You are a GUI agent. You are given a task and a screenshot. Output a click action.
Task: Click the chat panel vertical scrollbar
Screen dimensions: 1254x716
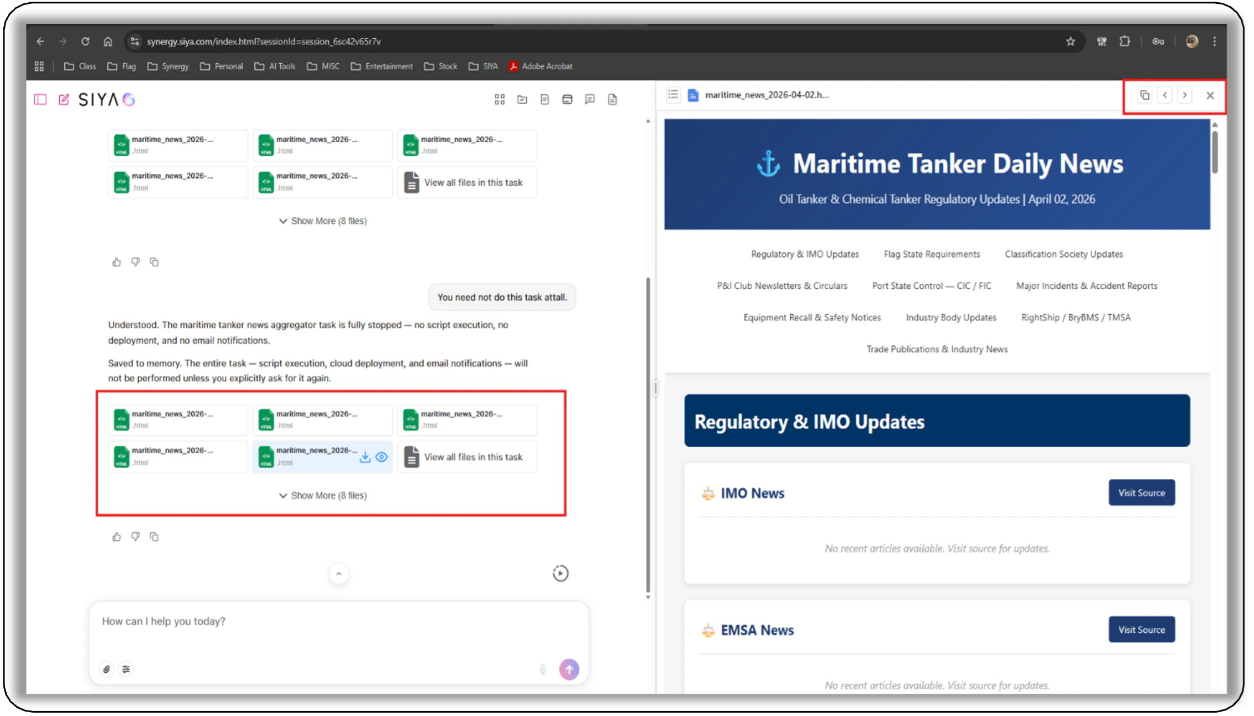pyautogui.click(x=647, y=435)
